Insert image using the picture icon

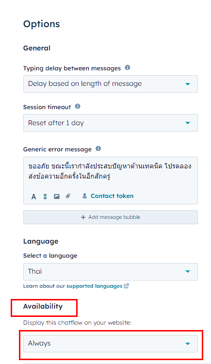click(57, 197)
